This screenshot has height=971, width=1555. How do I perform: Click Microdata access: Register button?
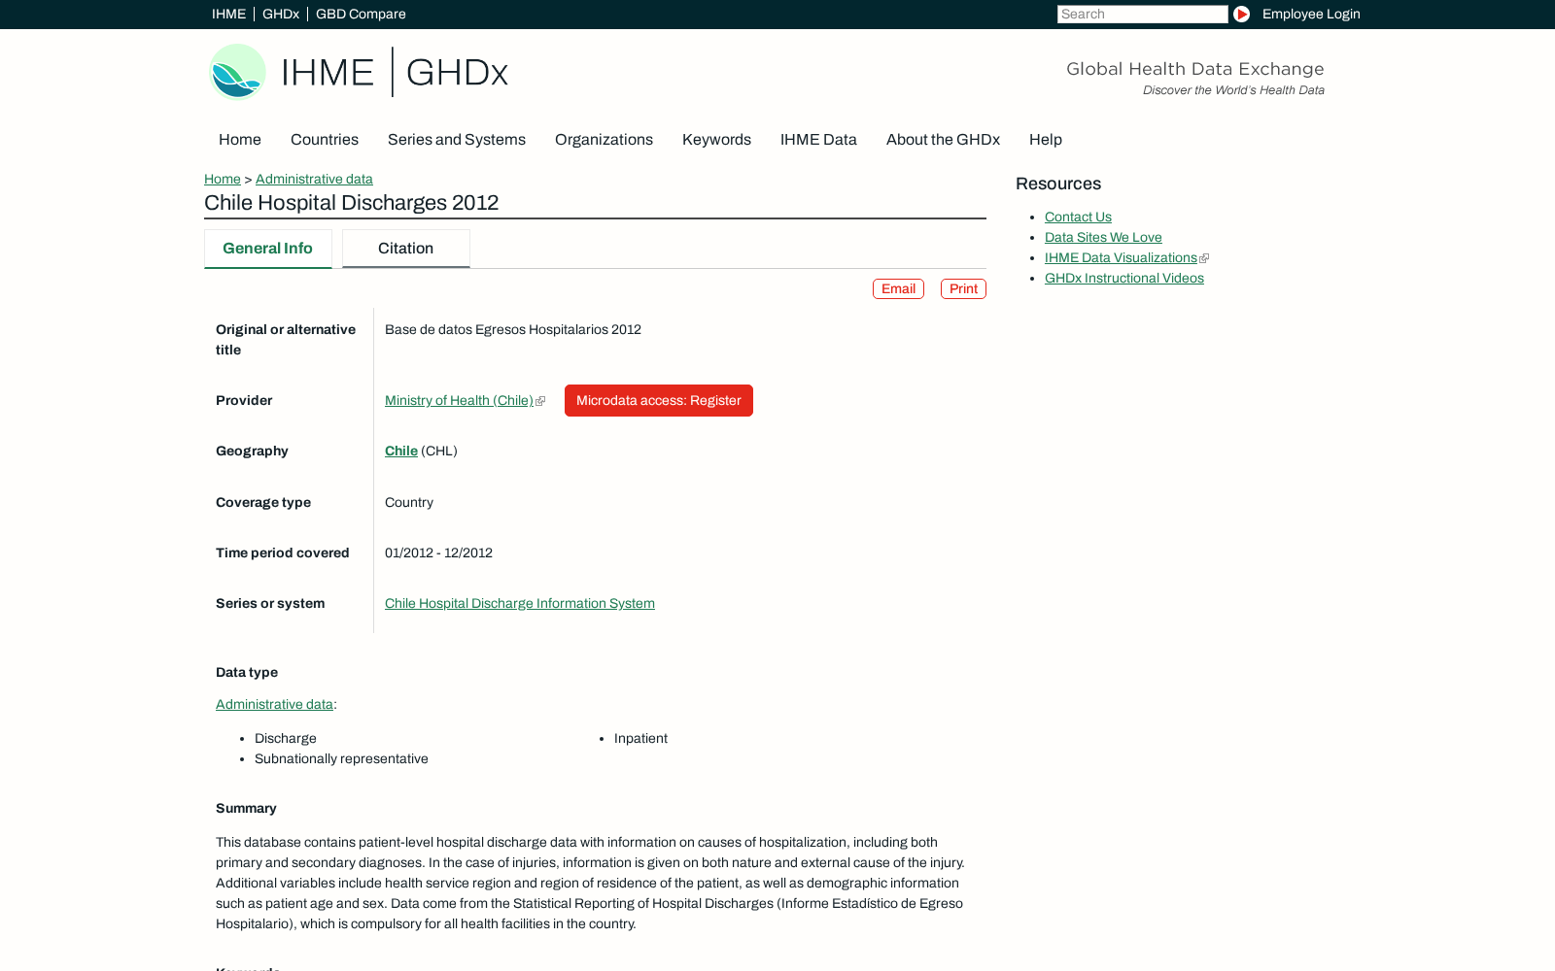[x=659, y=401]
